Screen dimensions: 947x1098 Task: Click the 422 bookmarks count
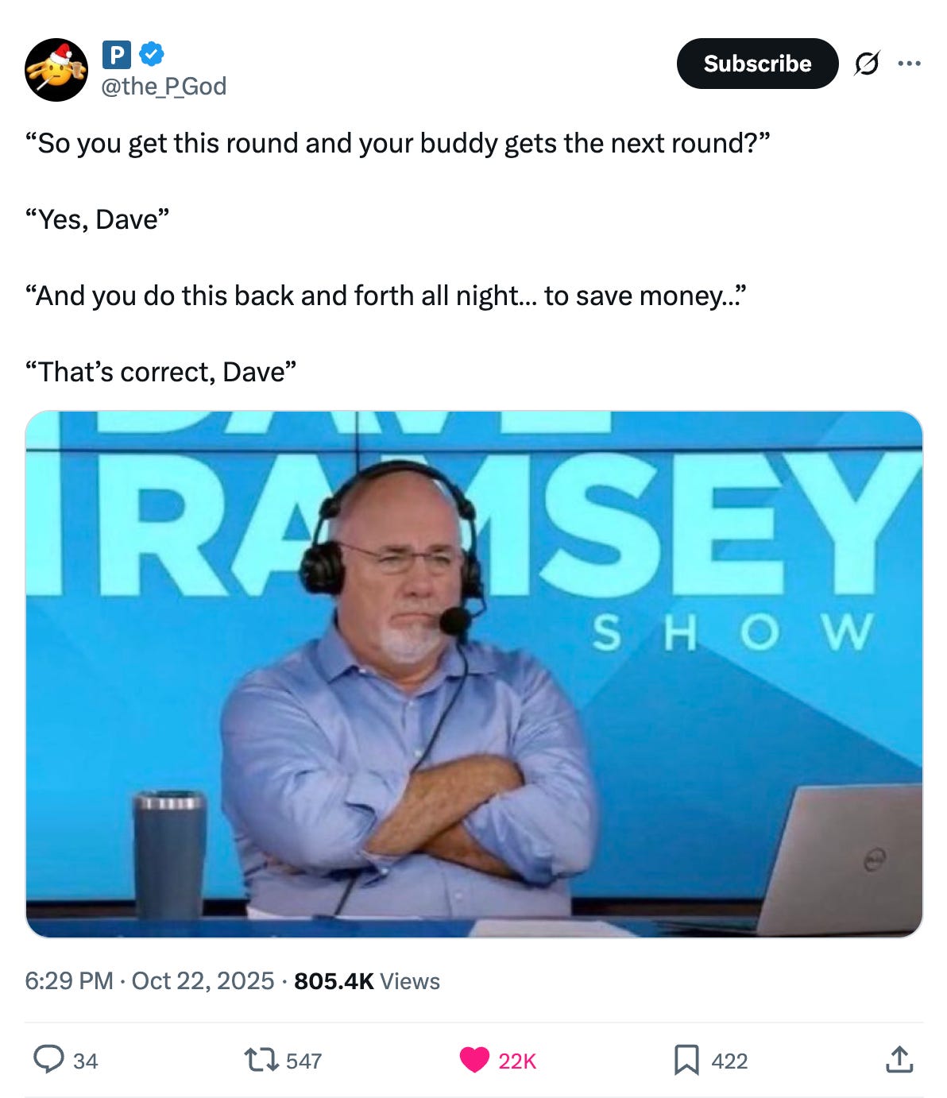[729, 1061]
